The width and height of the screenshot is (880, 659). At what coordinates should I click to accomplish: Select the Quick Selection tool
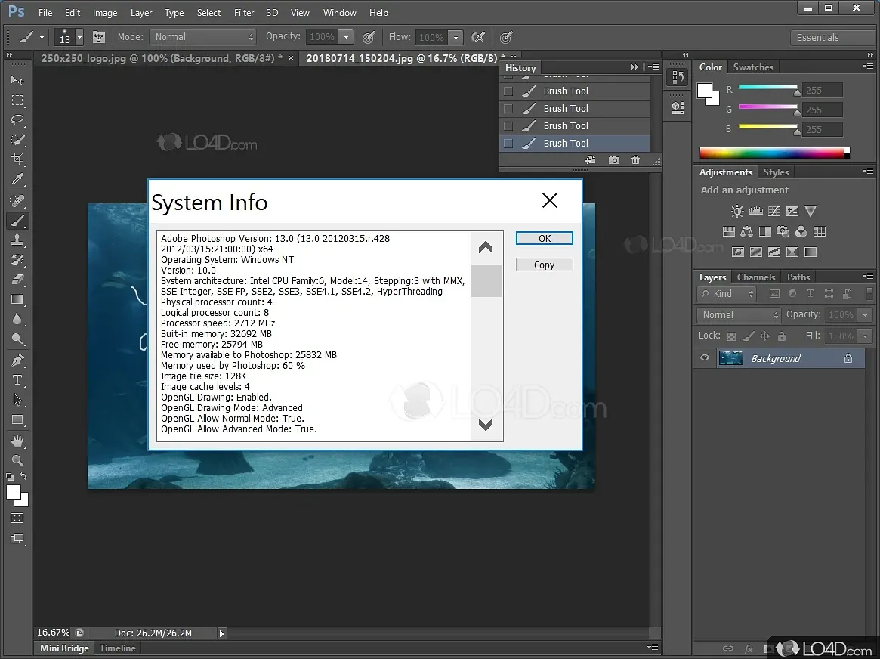[x=17, y=140]
